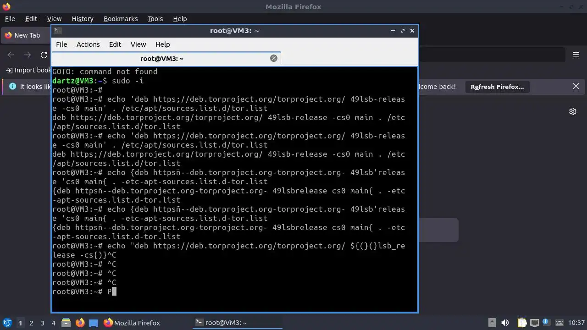Open the Firefox Bookmarks menu
587x330 pixels.
(121, 19)
